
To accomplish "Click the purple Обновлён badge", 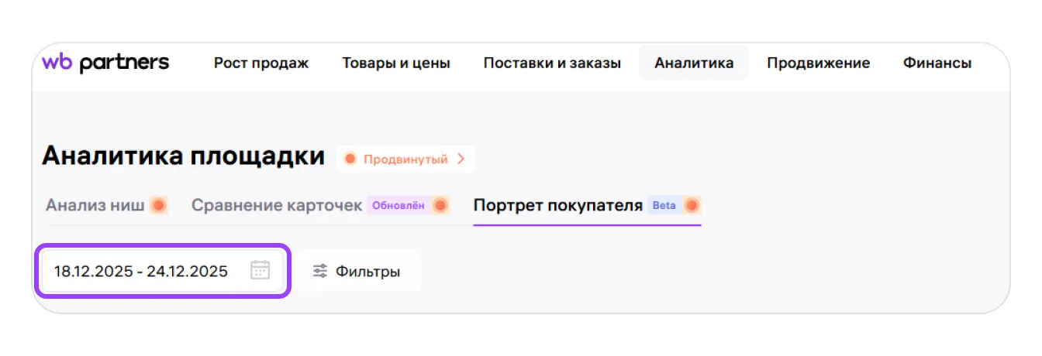I will [398, 206].
